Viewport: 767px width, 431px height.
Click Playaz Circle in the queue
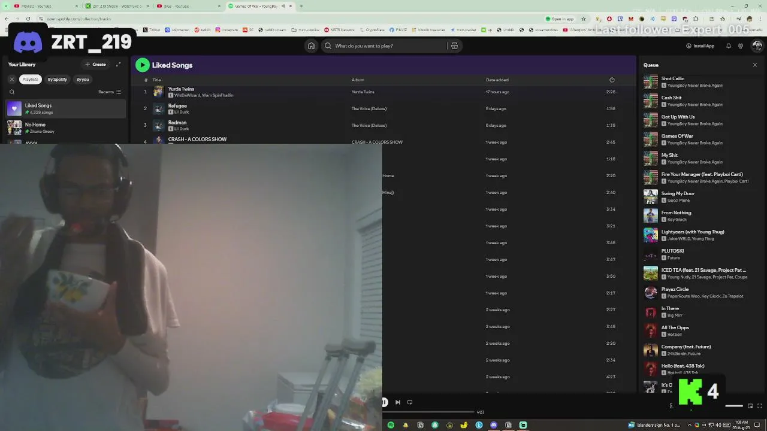click(x=675, y=289)
